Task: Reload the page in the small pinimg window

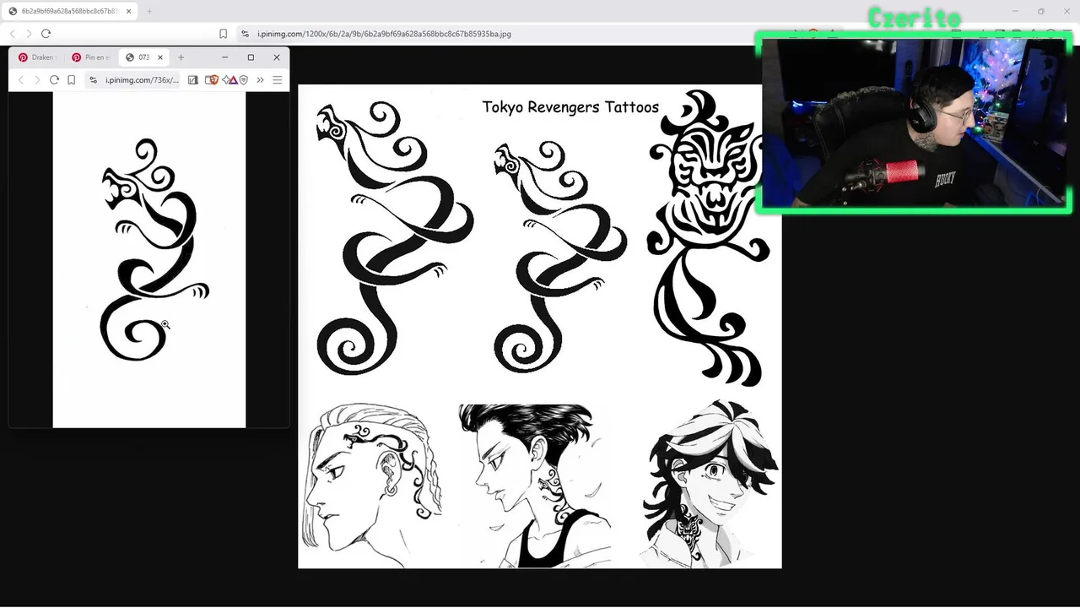Action: click(54, 80)
